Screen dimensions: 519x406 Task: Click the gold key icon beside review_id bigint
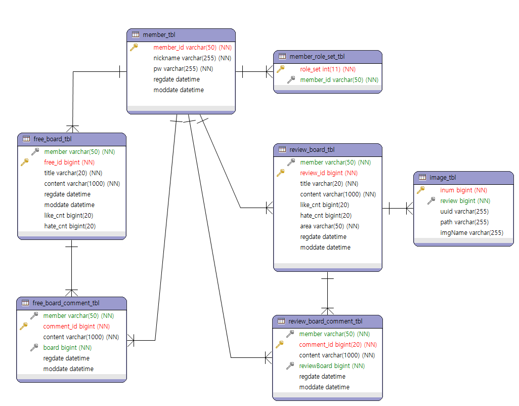coord(280,173)
